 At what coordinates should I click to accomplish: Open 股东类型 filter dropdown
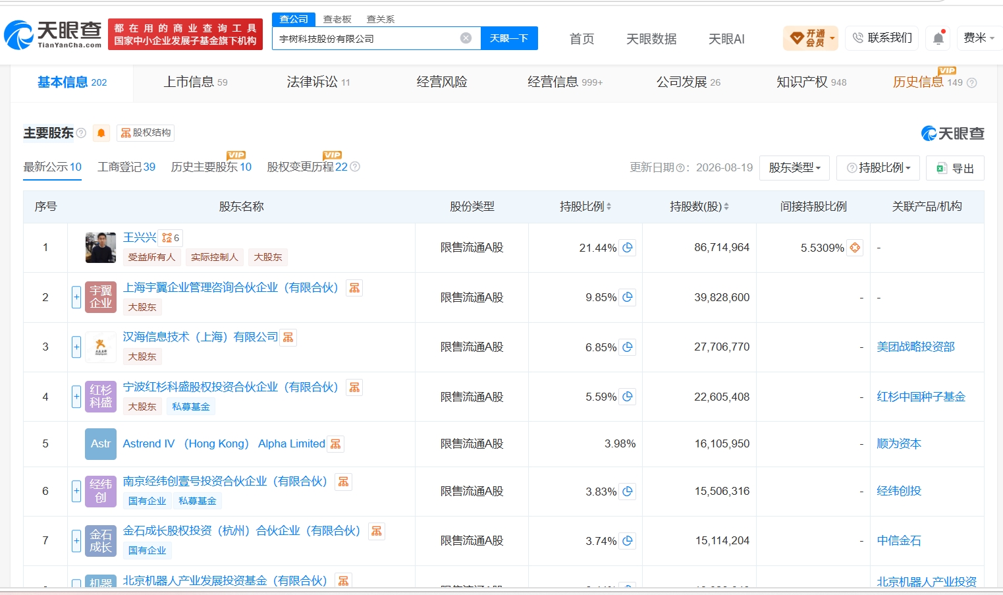(794, 168)
